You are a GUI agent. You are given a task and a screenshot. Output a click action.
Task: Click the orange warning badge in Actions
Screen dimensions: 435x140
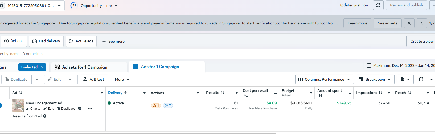coord(156,105)
